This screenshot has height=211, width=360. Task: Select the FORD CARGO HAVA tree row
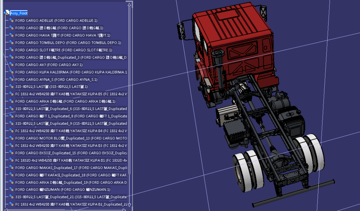click(x=63, y=35)
